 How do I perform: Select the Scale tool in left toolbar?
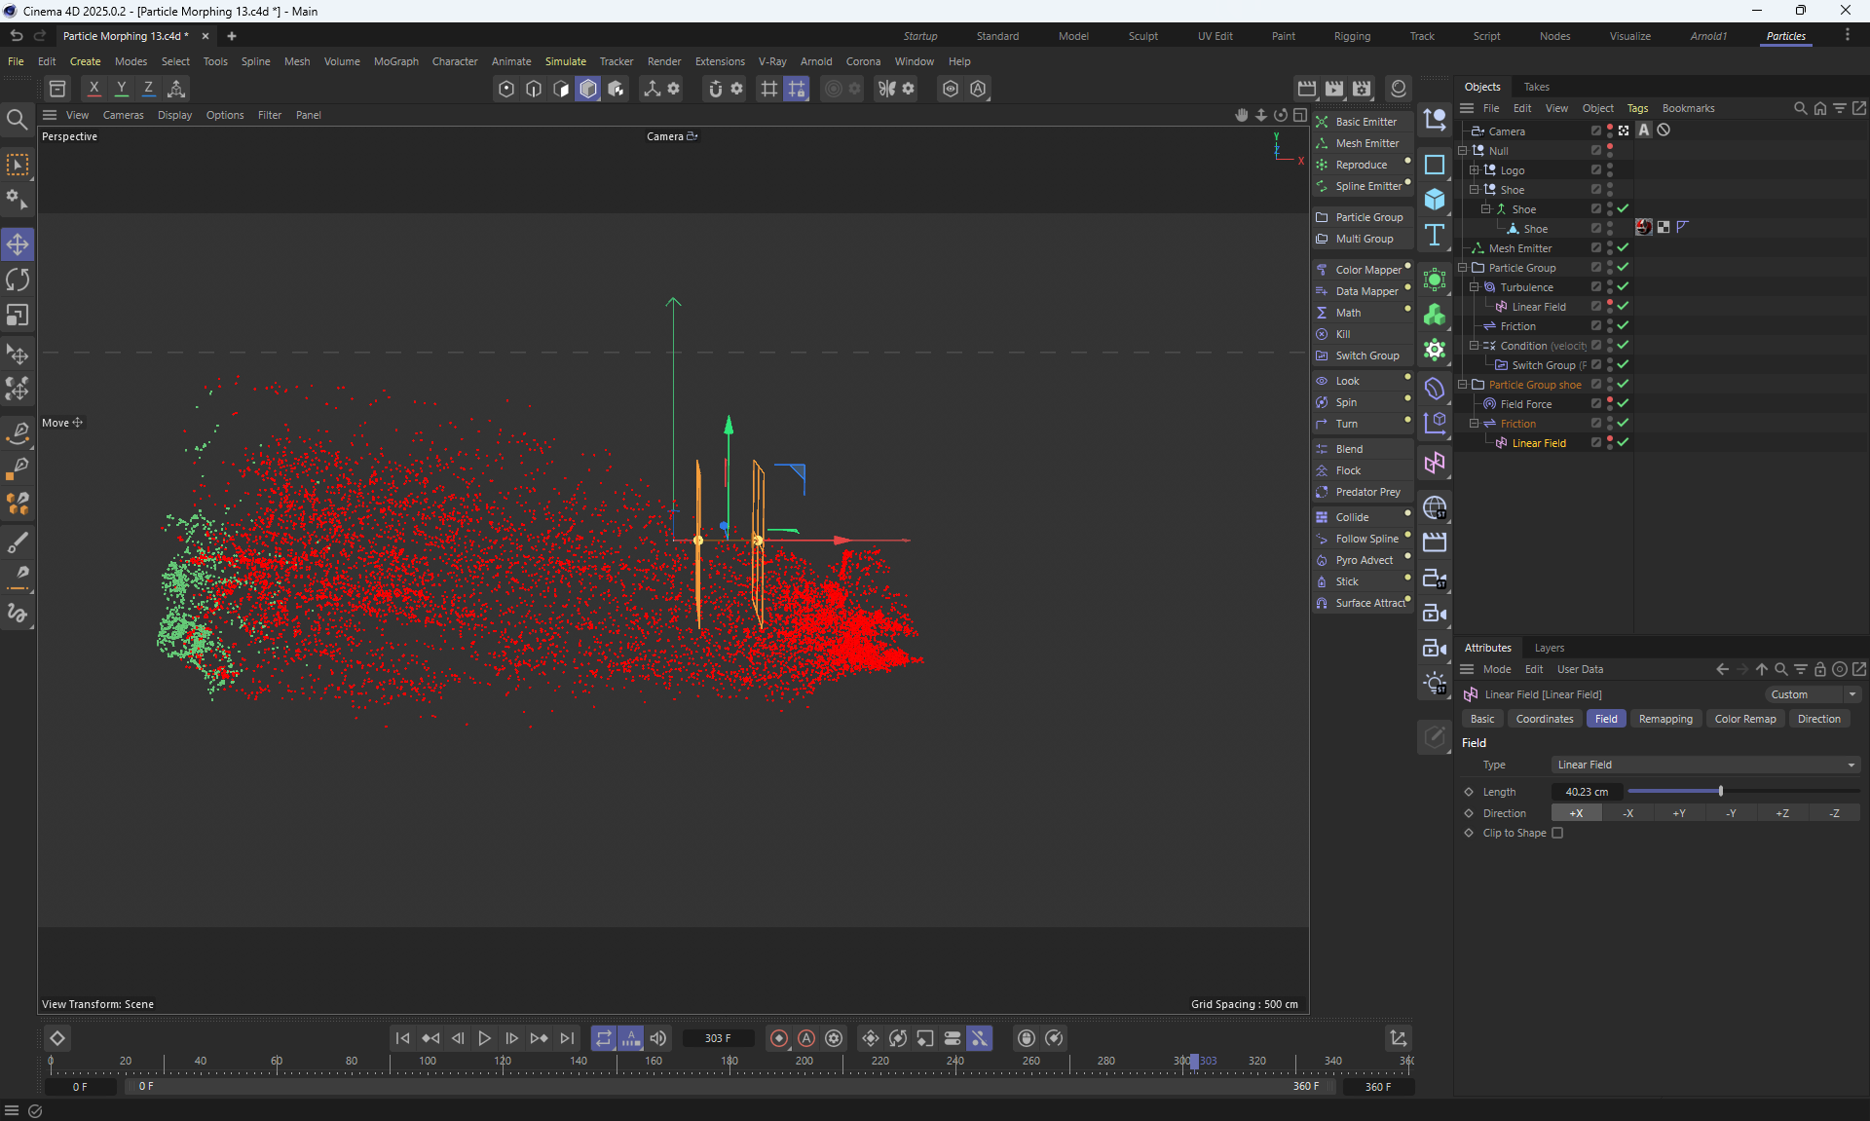coord(18,316)
